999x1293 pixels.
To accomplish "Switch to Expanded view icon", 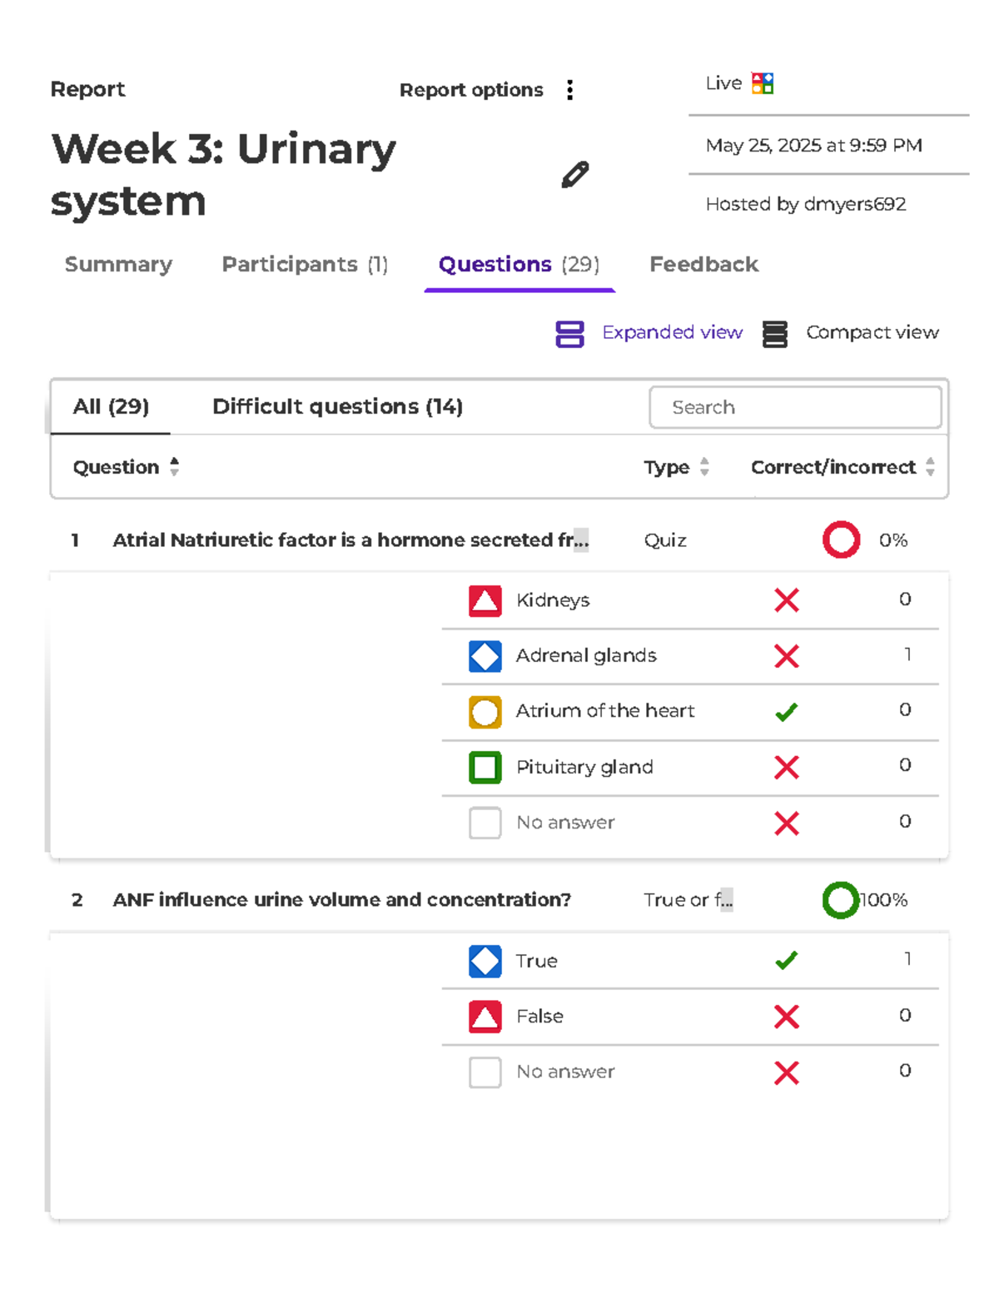I will point(569,334).
